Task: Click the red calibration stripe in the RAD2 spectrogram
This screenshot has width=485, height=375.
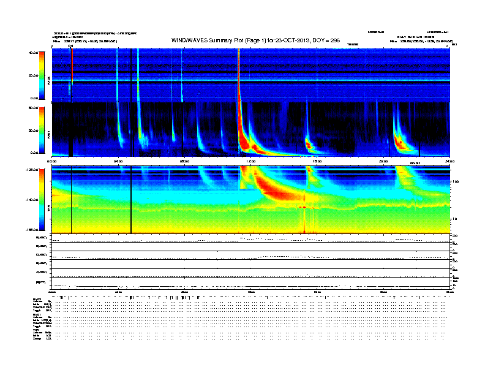Action: tap(72, 66)
